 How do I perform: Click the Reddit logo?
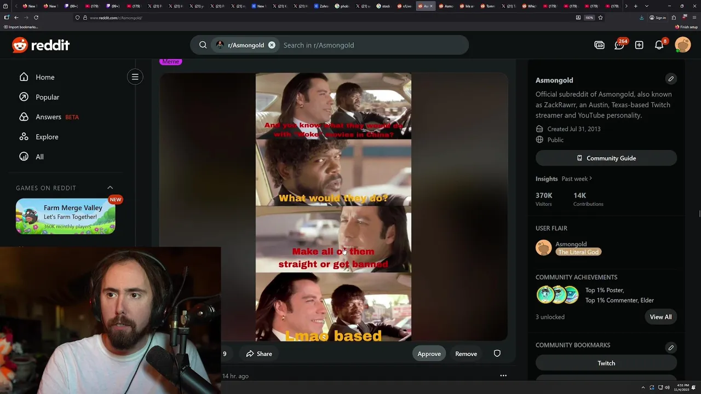[41, 45]
